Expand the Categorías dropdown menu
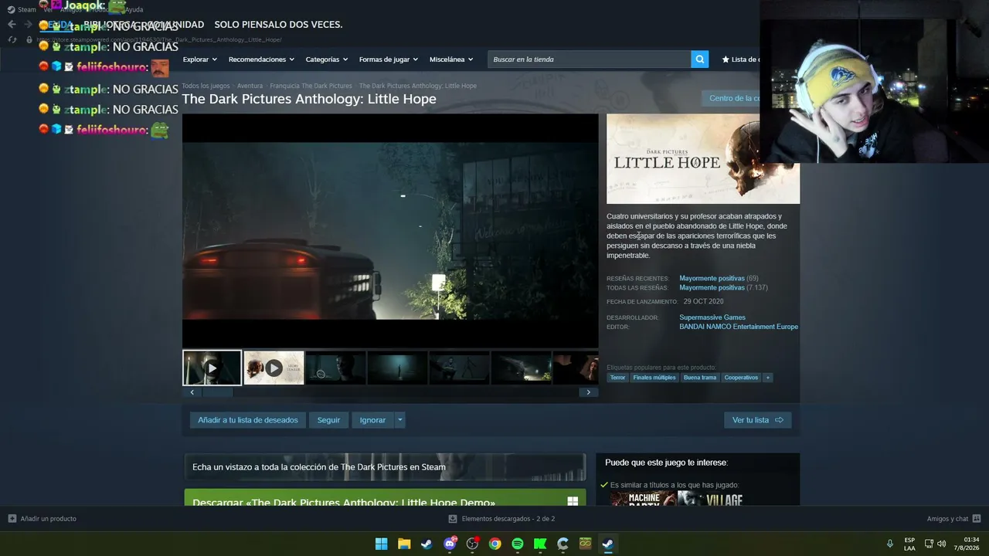 click(327, 59)
